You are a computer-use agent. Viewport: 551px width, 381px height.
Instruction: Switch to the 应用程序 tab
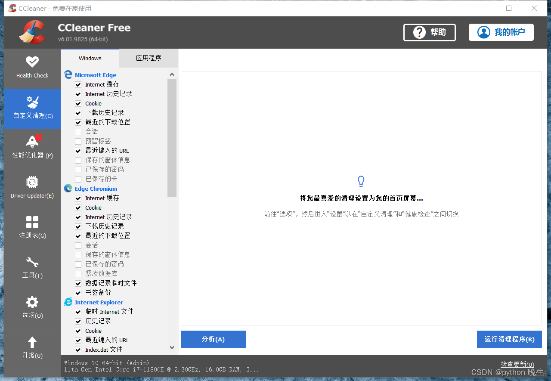(149, 58)
